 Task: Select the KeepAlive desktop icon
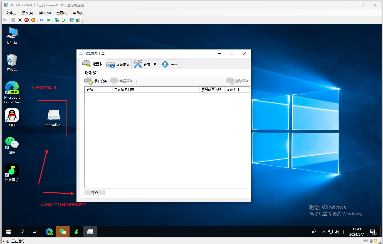pos(54,118)
